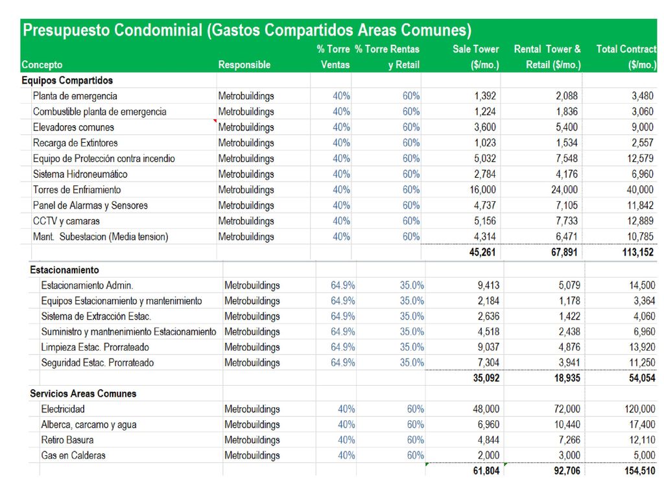Select the Planta de emergencia 60% cell
Image resolution: width=664 pixels, height=498 pixels.
pos(411,96)
